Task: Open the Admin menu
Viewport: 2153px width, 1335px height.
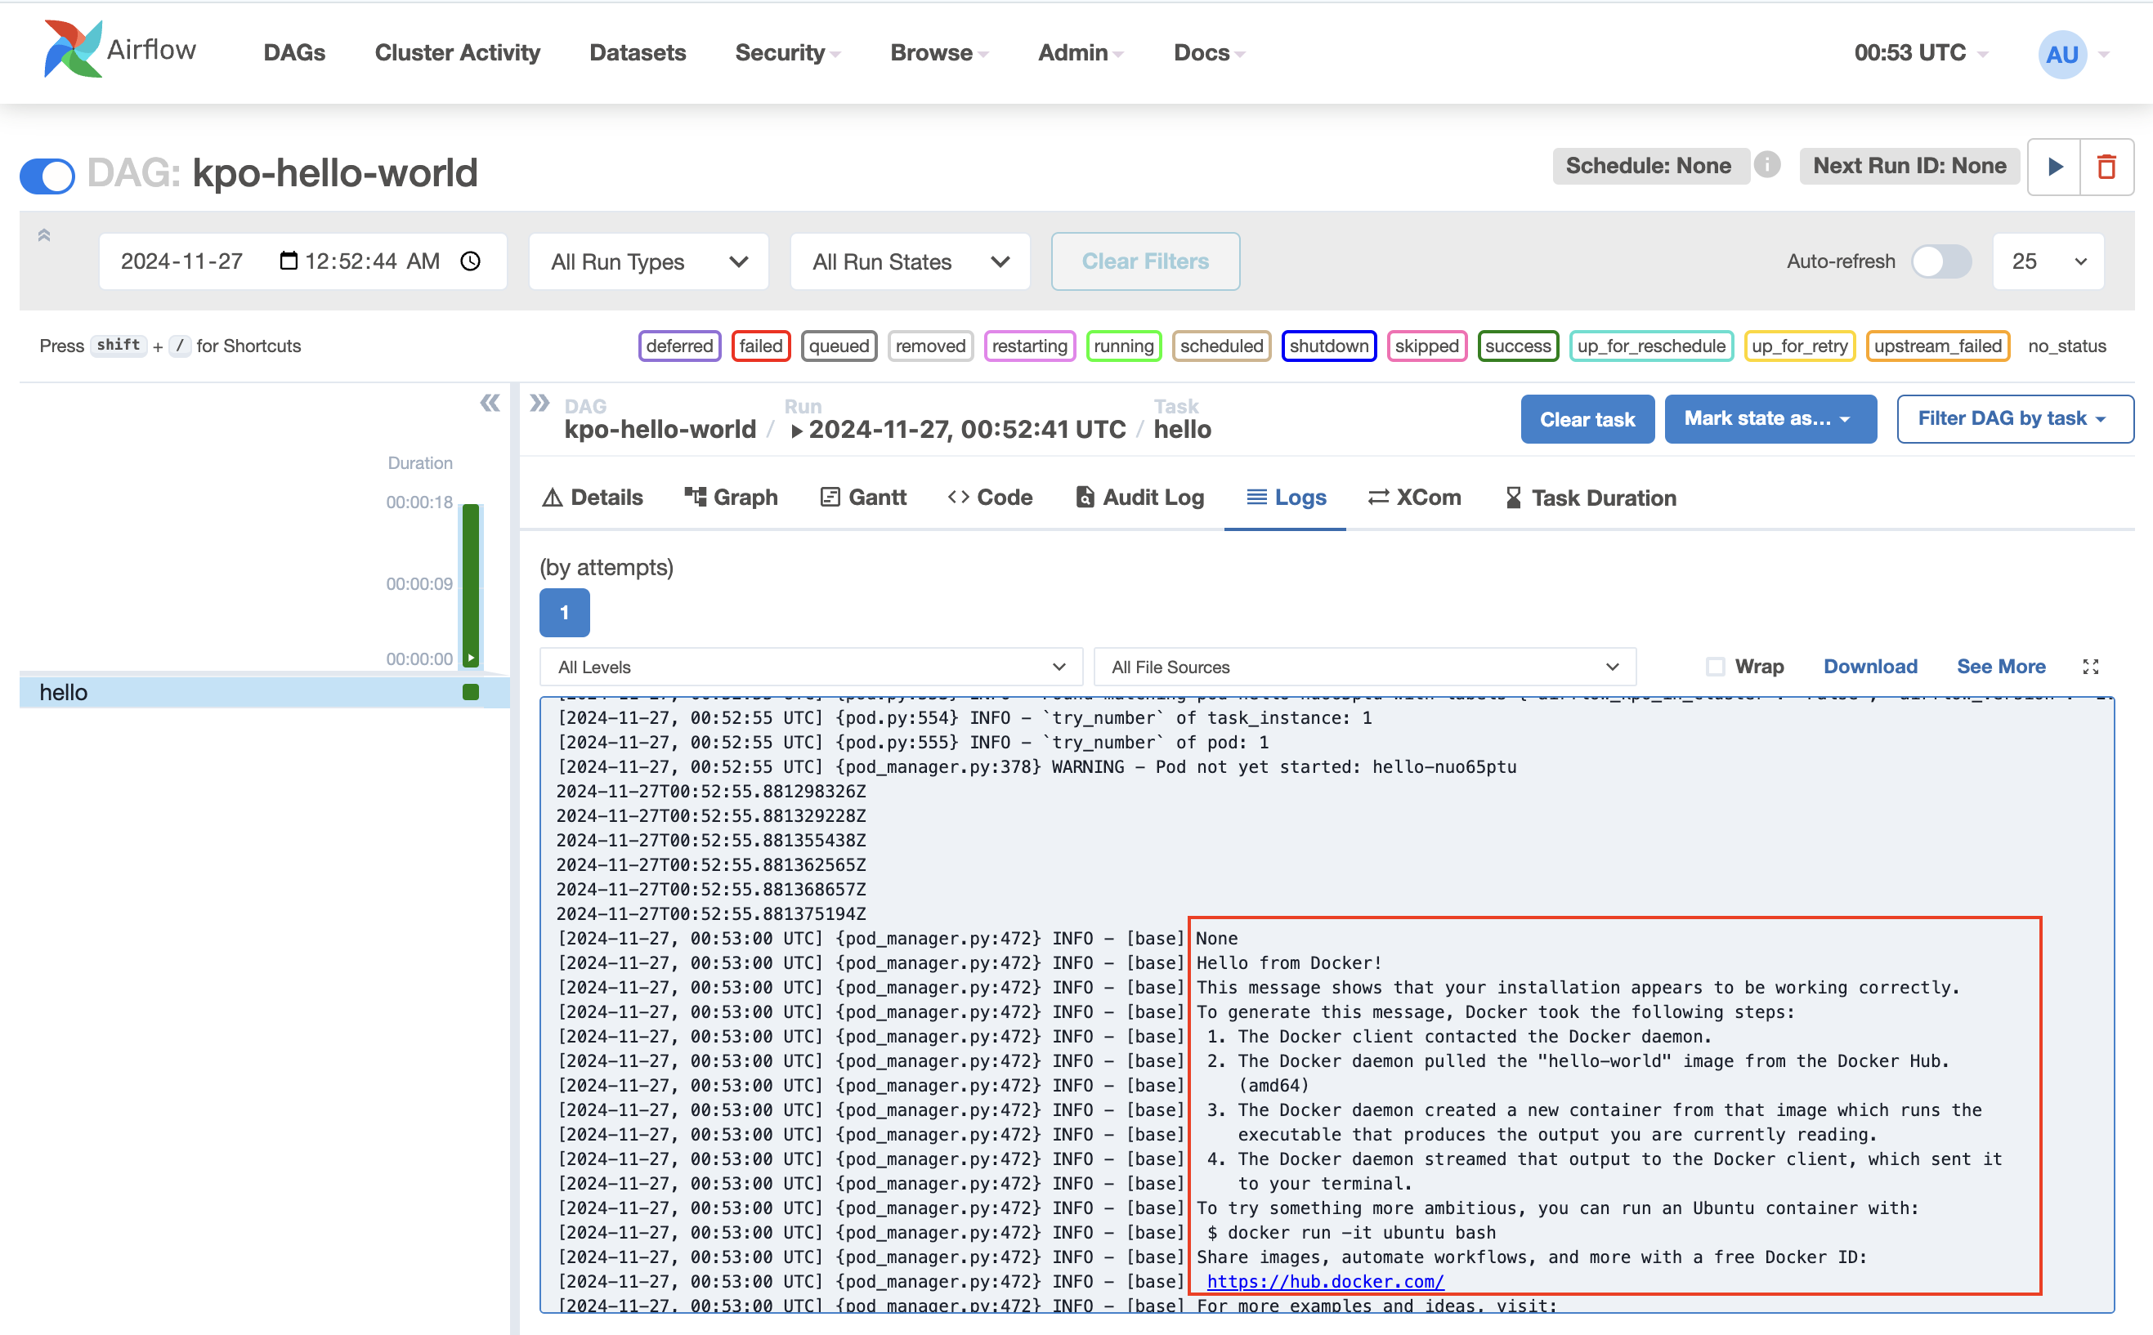Action: click(x=1080, y=53)
